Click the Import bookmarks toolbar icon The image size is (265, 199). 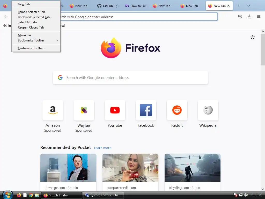[x=5, y=26]
